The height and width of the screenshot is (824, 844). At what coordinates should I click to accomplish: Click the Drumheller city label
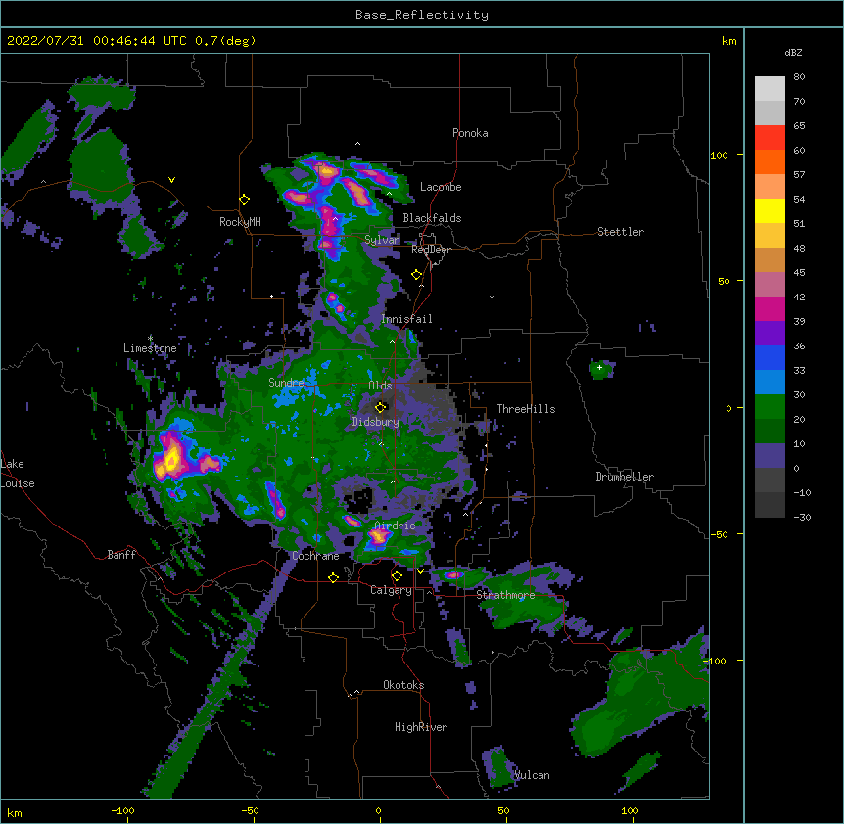point(625,477)
